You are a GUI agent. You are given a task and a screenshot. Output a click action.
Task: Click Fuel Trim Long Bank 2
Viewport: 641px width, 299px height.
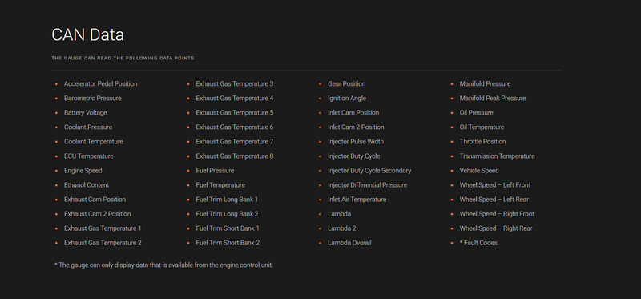point(227,214)
